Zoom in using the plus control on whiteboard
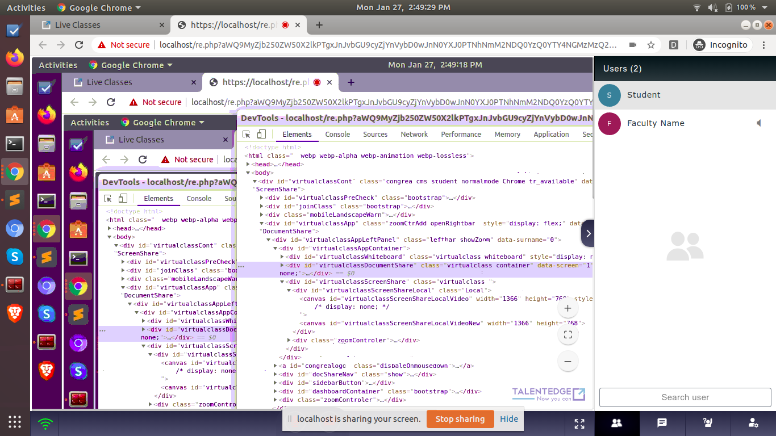The width and height of the screenshot is (776, 436). tap(568, 308)
